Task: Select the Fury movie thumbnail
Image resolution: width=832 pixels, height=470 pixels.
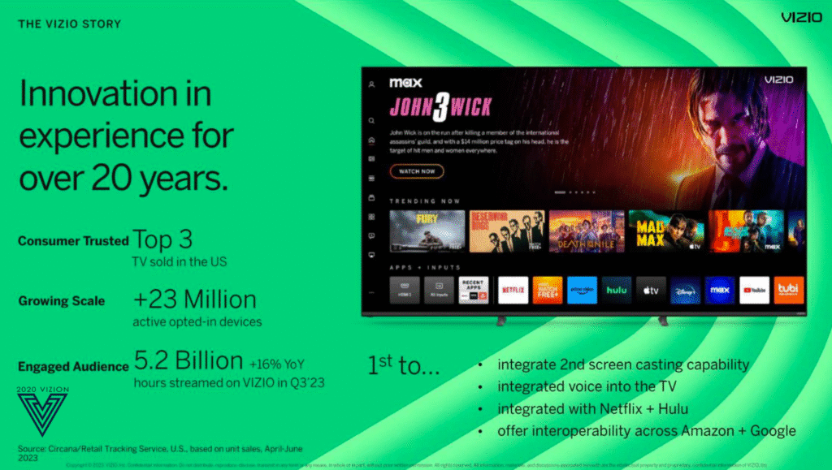Action: click(x=427, y=231)
